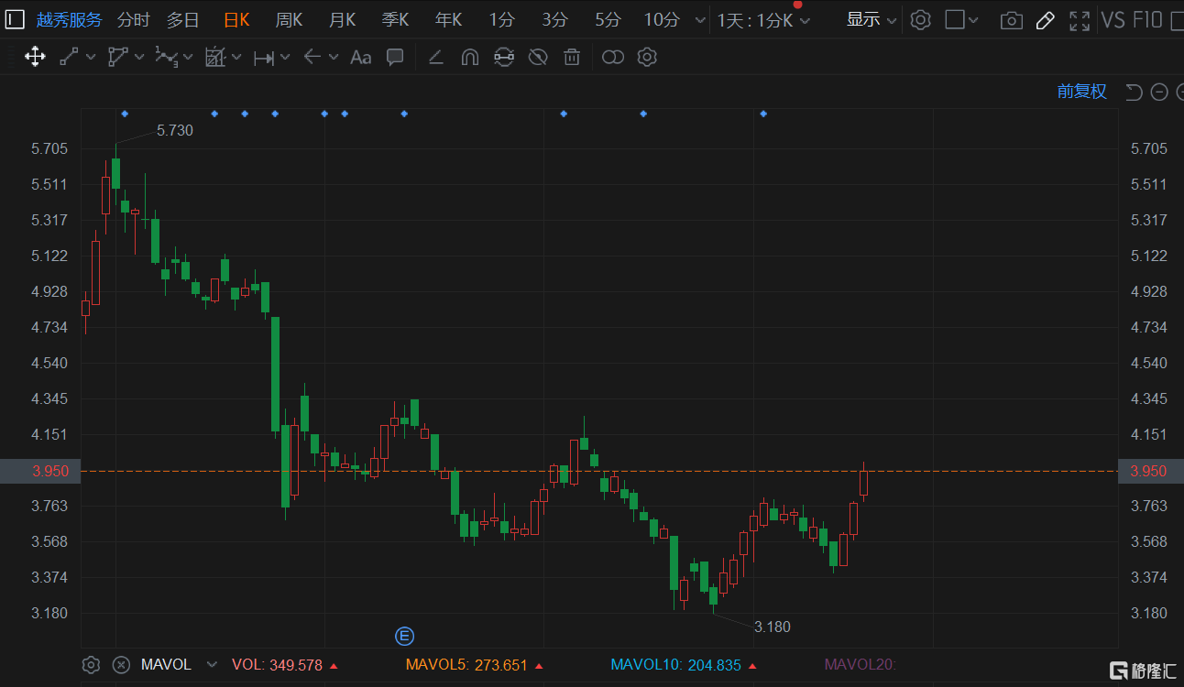Enter fullscreen chart mode
The image size is (1184, 687).
pyautogui.click(x=1080, y=20)
